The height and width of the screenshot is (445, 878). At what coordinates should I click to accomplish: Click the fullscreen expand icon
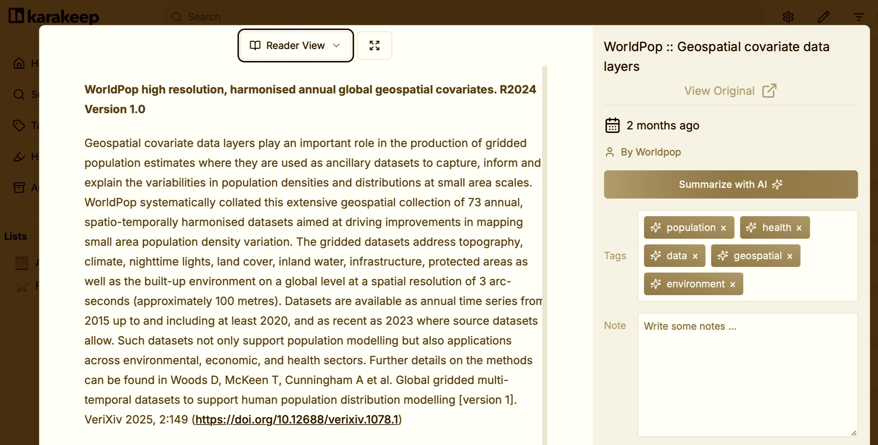click(x=374, y=45)
